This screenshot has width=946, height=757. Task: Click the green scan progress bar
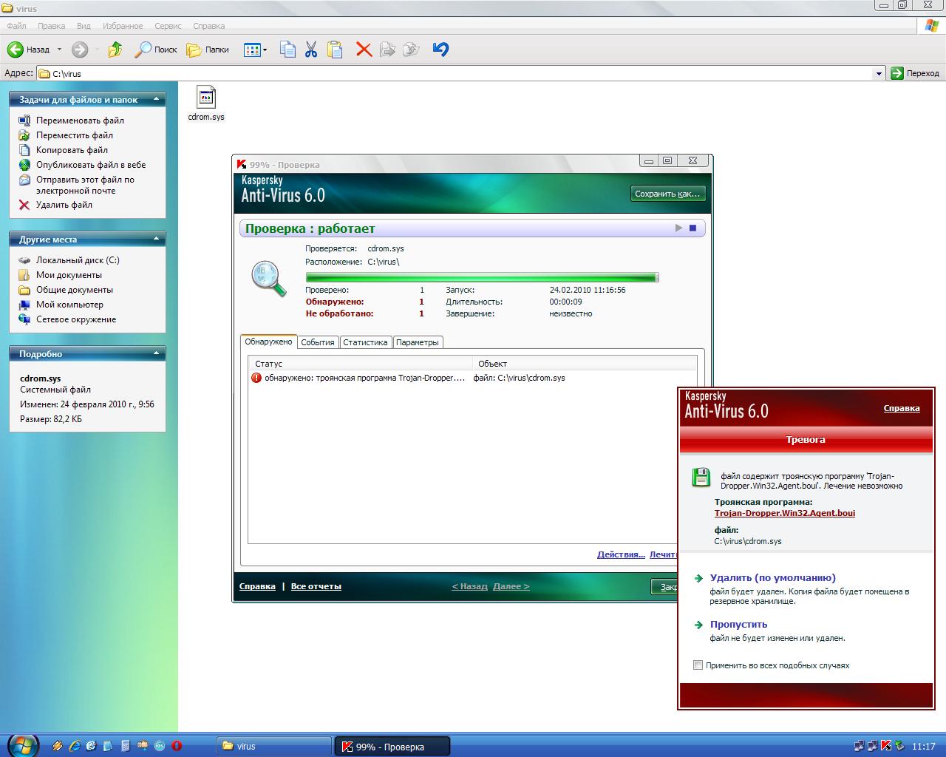482,278
